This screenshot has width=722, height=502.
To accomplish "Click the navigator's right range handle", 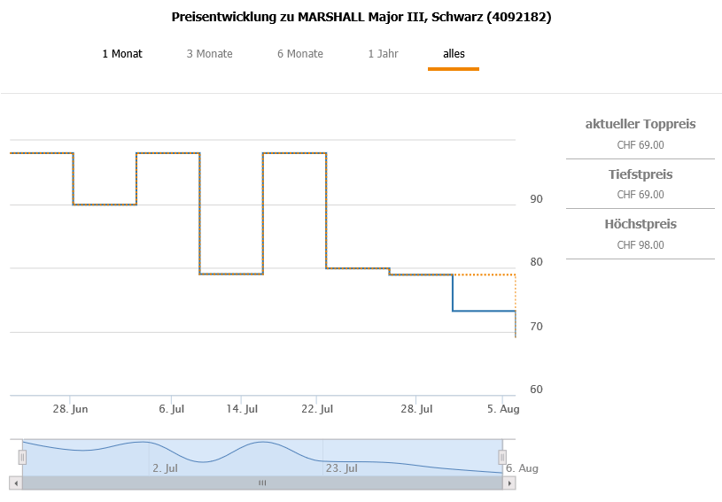I will pyautogui.click(x=502, y=457).
